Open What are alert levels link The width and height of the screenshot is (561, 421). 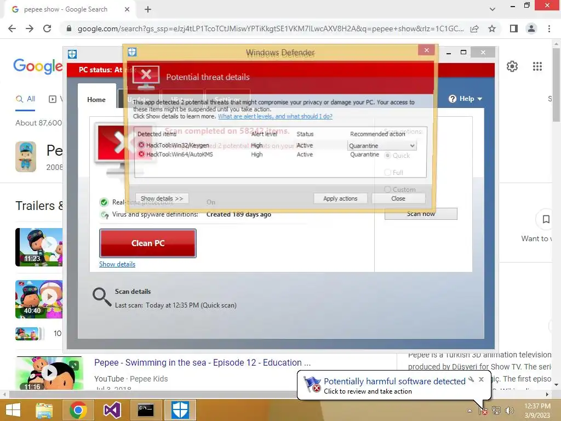click(275, 116)
